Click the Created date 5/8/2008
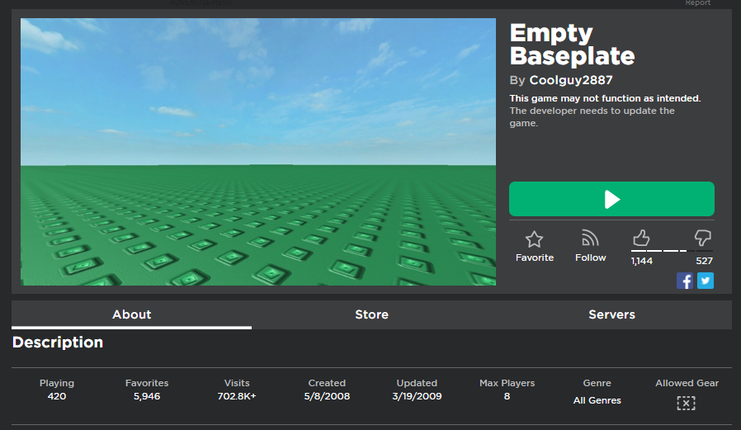 tap(327, 396)
